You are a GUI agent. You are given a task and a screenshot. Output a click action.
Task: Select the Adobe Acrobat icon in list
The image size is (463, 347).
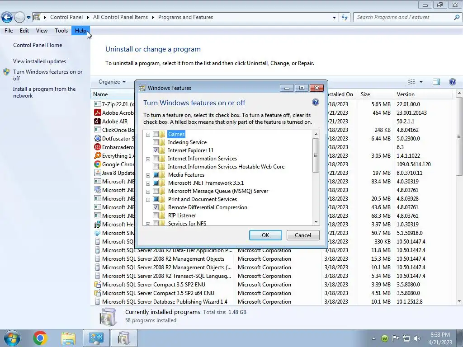(98, 113)
